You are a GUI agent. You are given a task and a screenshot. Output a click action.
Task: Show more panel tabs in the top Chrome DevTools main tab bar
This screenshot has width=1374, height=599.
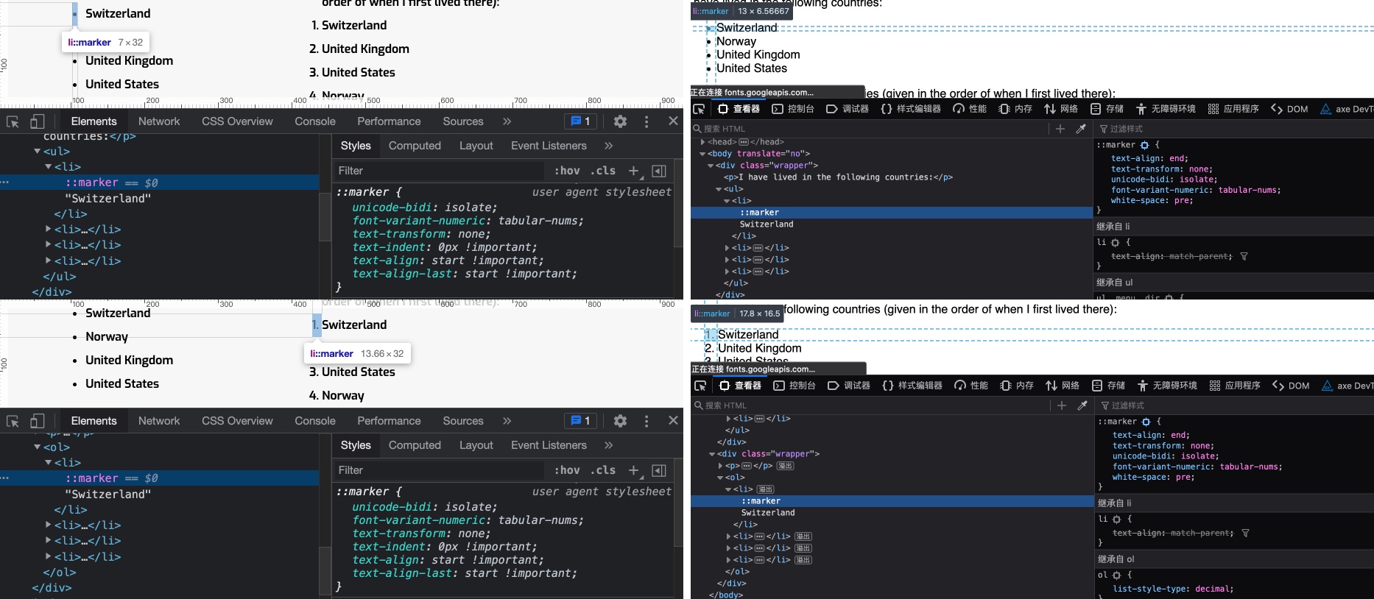tap(507, 121)
